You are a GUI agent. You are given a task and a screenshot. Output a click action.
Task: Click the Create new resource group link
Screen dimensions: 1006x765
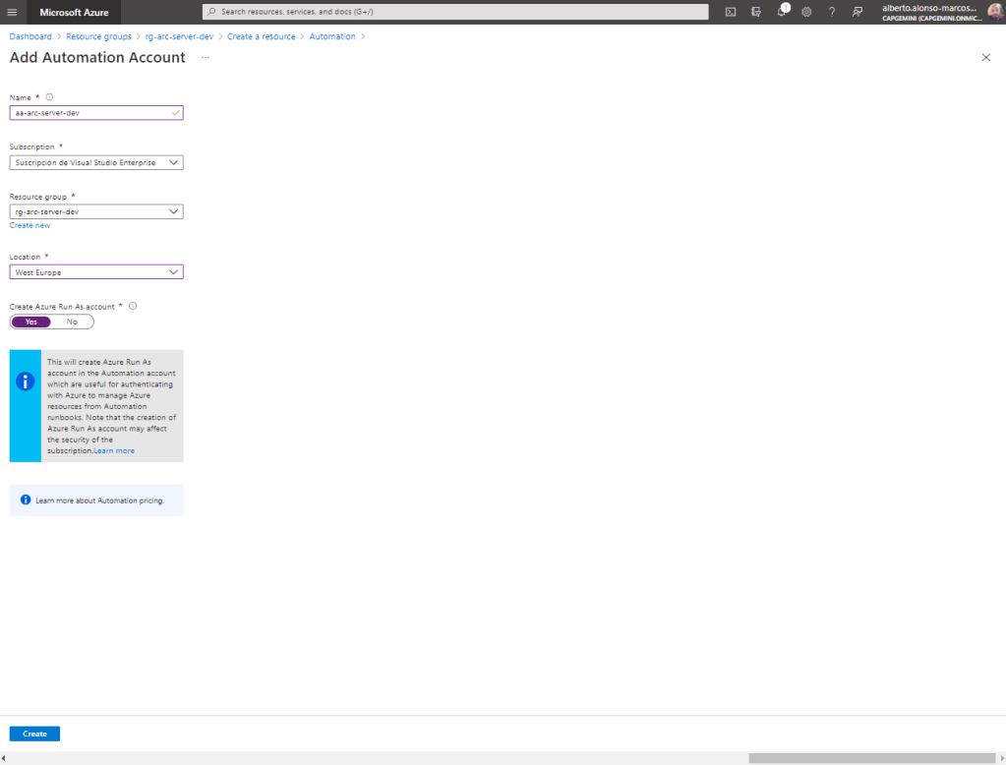coord(30,225)
